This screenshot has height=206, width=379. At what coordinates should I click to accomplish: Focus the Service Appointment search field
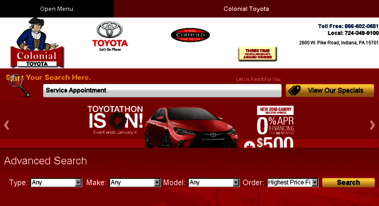(162, 91)
